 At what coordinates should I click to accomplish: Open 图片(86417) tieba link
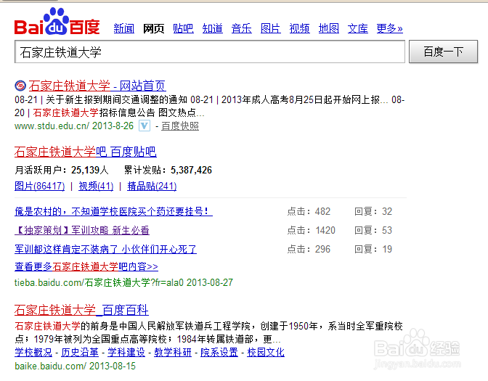(x=39, y=186)
